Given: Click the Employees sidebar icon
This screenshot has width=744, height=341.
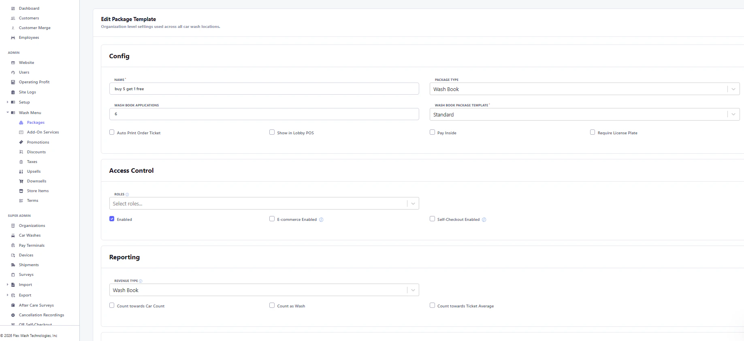Looking at the screenshot, I should tap(13, 38).
